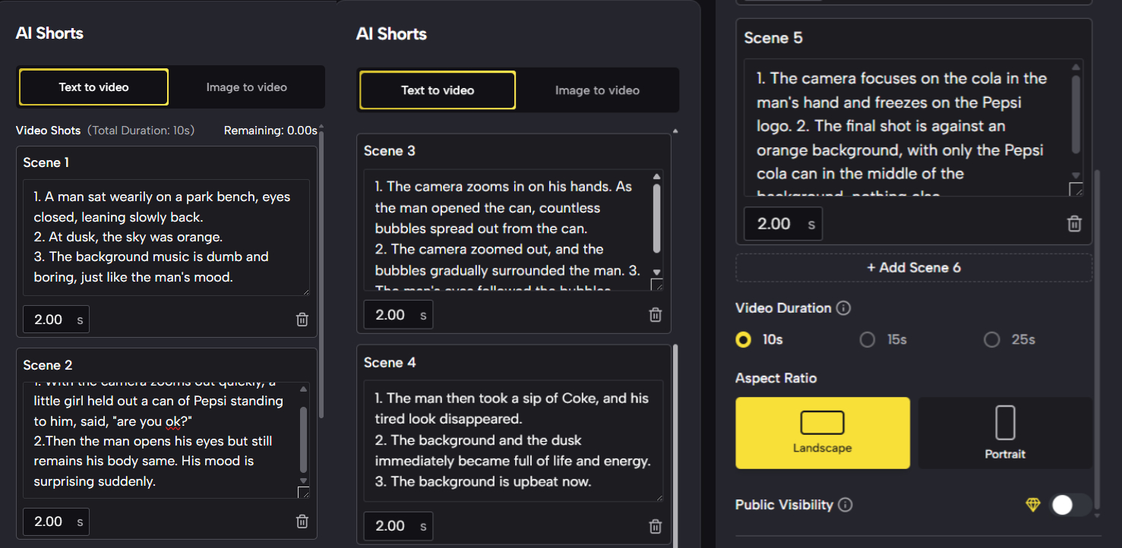Click inside the Scene 4 description text area
This screenshot has width=1122, height=548.
pos(513,440)
